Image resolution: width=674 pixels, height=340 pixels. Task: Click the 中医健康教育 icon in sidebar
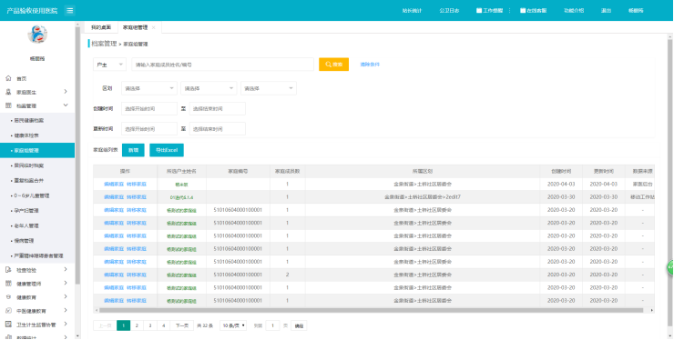click(8, 310)
